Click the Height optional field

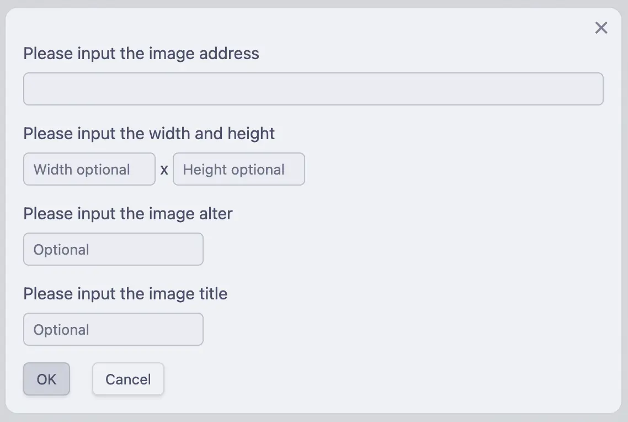(x=238, y=169)
